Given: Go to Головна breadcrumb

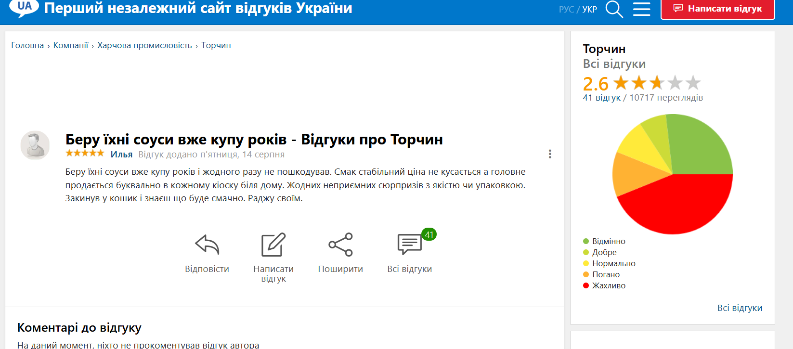Looking at the screenshot, I should coord(27,45).
